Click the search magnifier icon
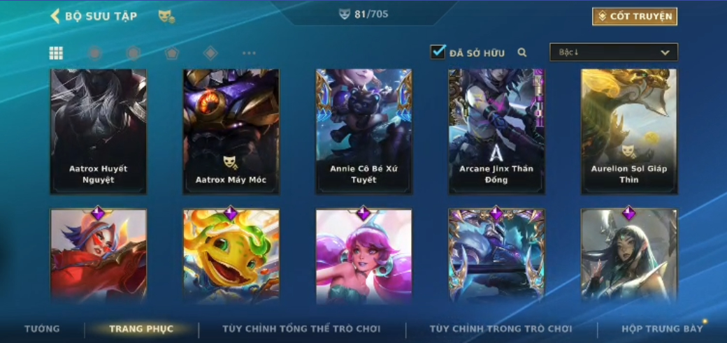 pos(522,53)
